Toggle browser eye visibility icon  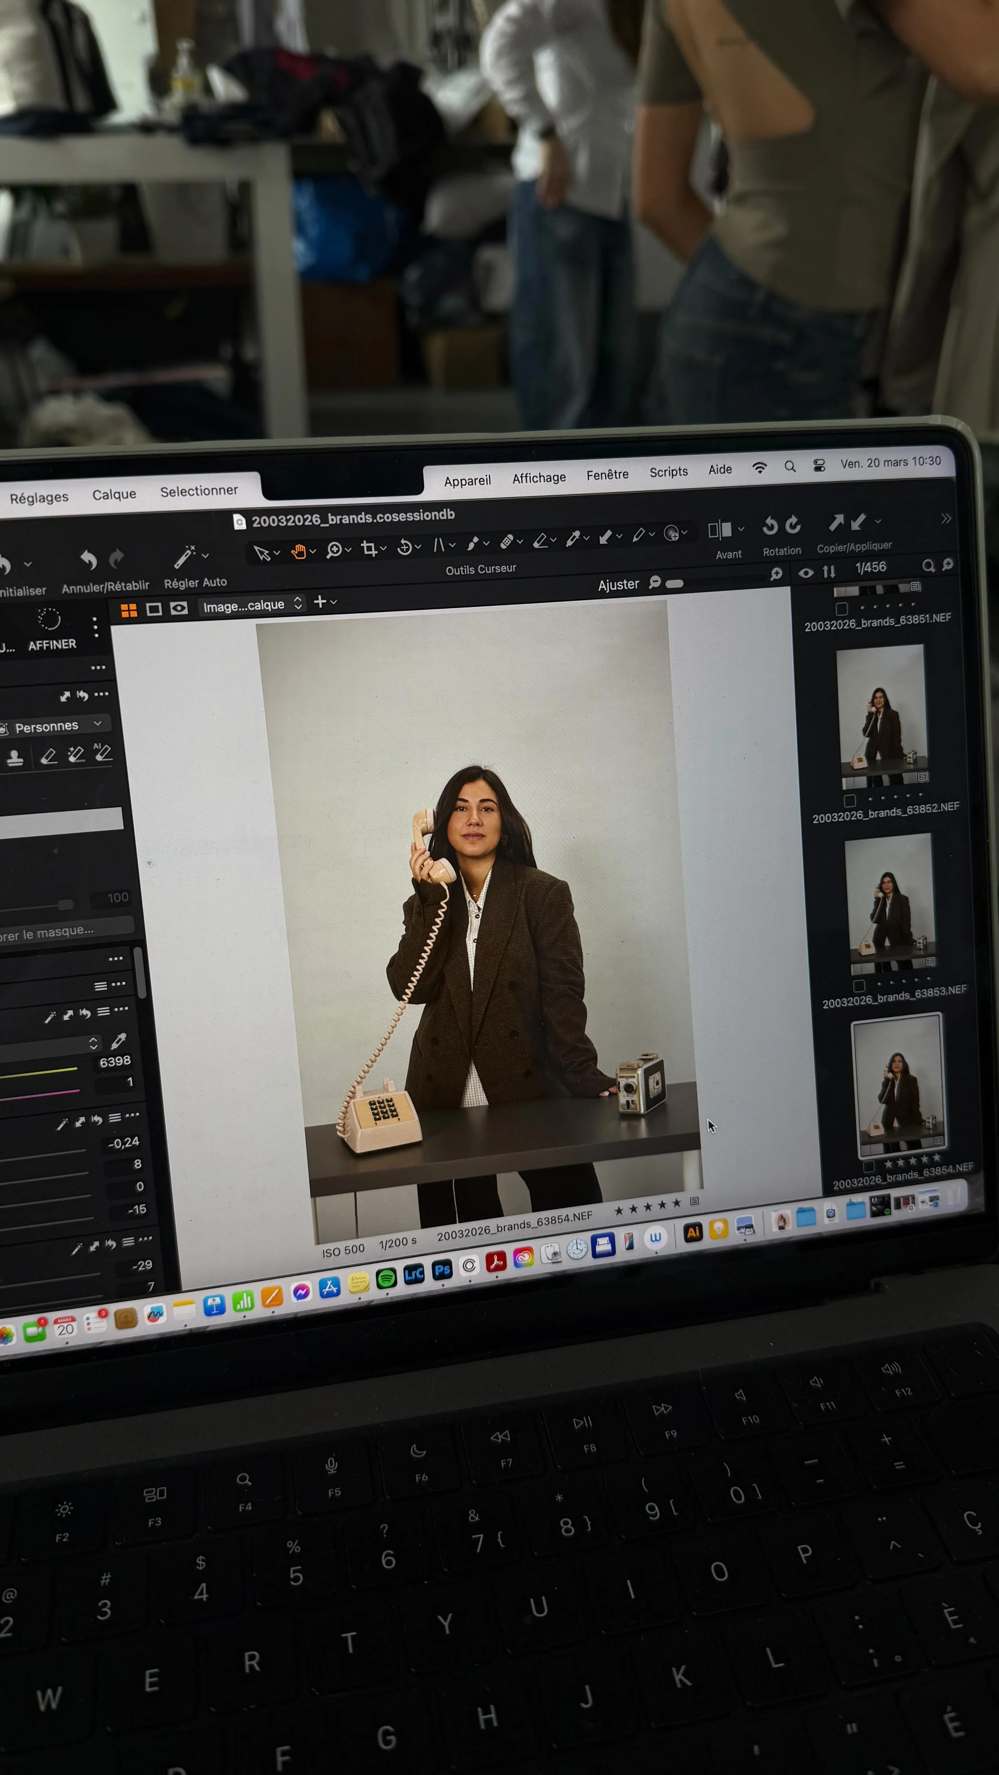pyautogui.click(x=806, y=572)
